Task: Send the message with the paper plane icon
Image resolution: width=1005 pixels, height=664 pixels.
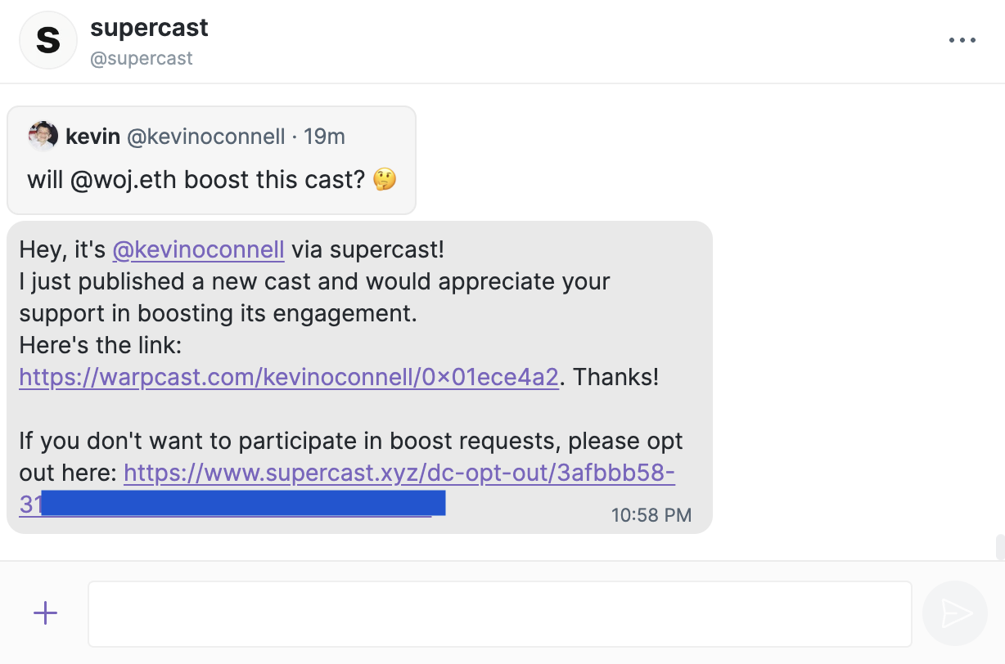Action: click(954, 613)
